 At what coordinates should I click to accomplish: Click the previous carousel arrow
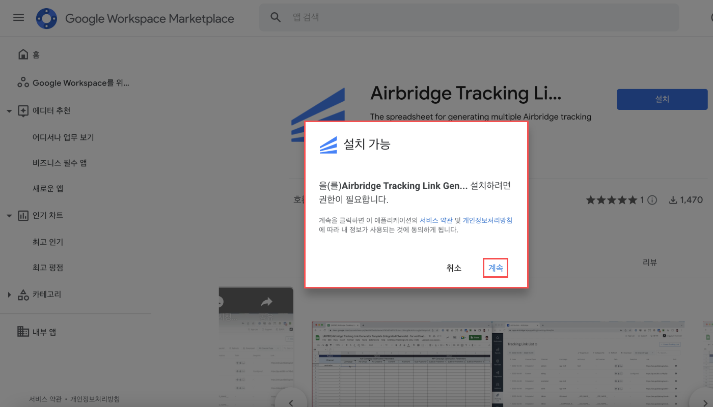point(291,403)
